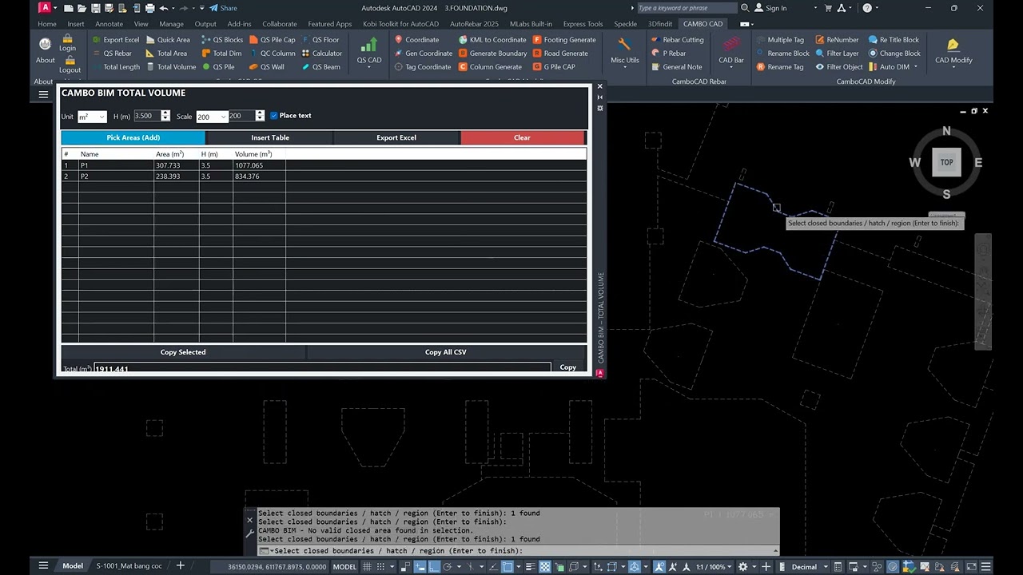Select the P2 row in volume table
Viewport: 1023px width, 575px height.
pos(324,176)
